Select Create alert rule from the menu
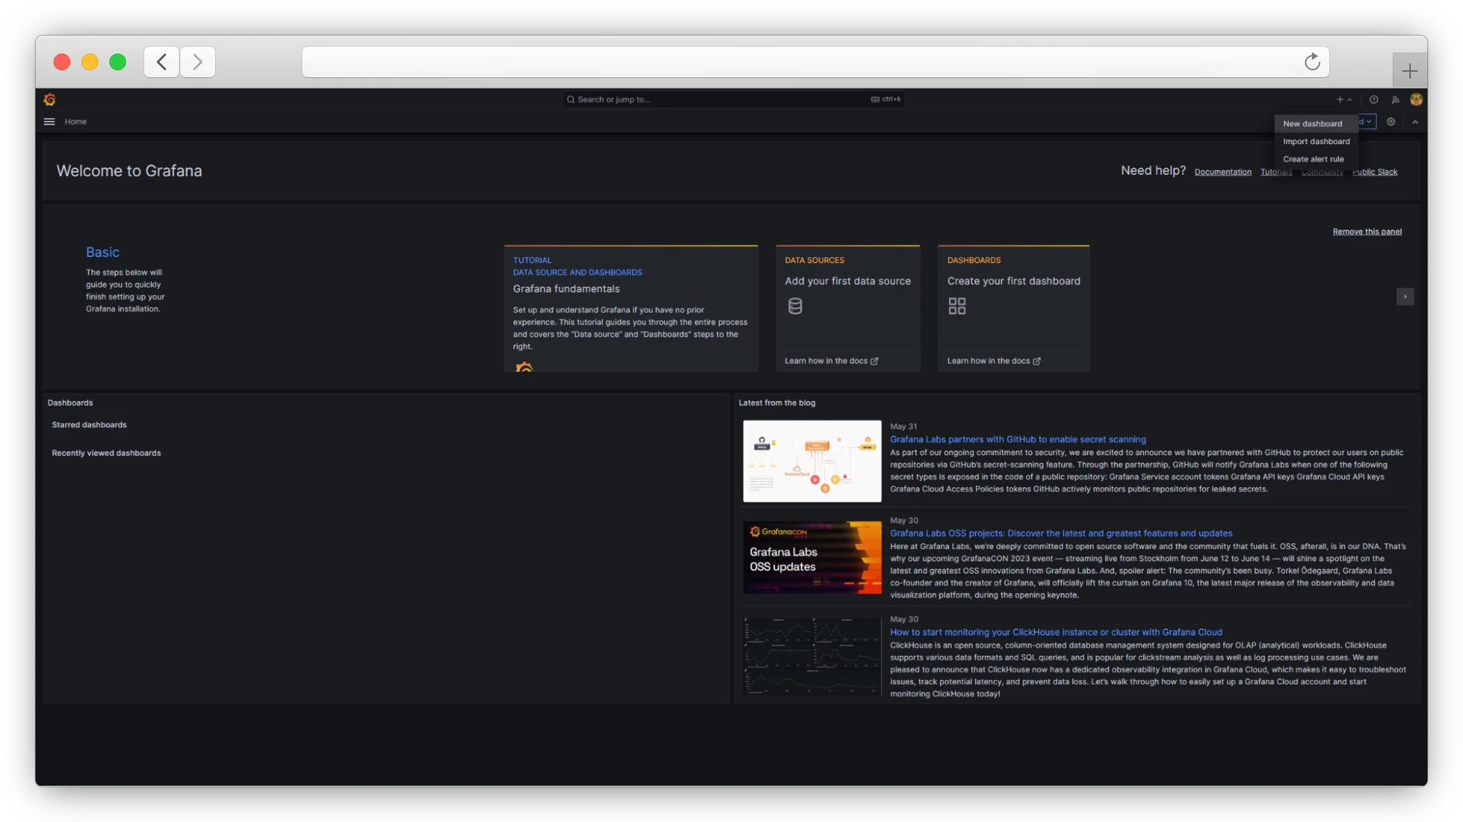The height and width of the screenshot is (822, 1463). (1314, 159)
